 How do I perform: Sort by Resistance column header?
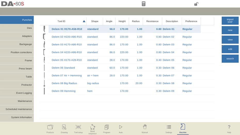click(x=152, y=21)
